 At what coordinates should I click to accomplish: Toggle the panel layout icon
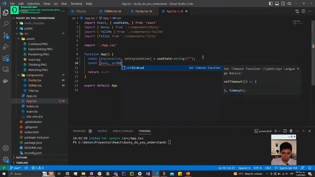tap(277, 3)
